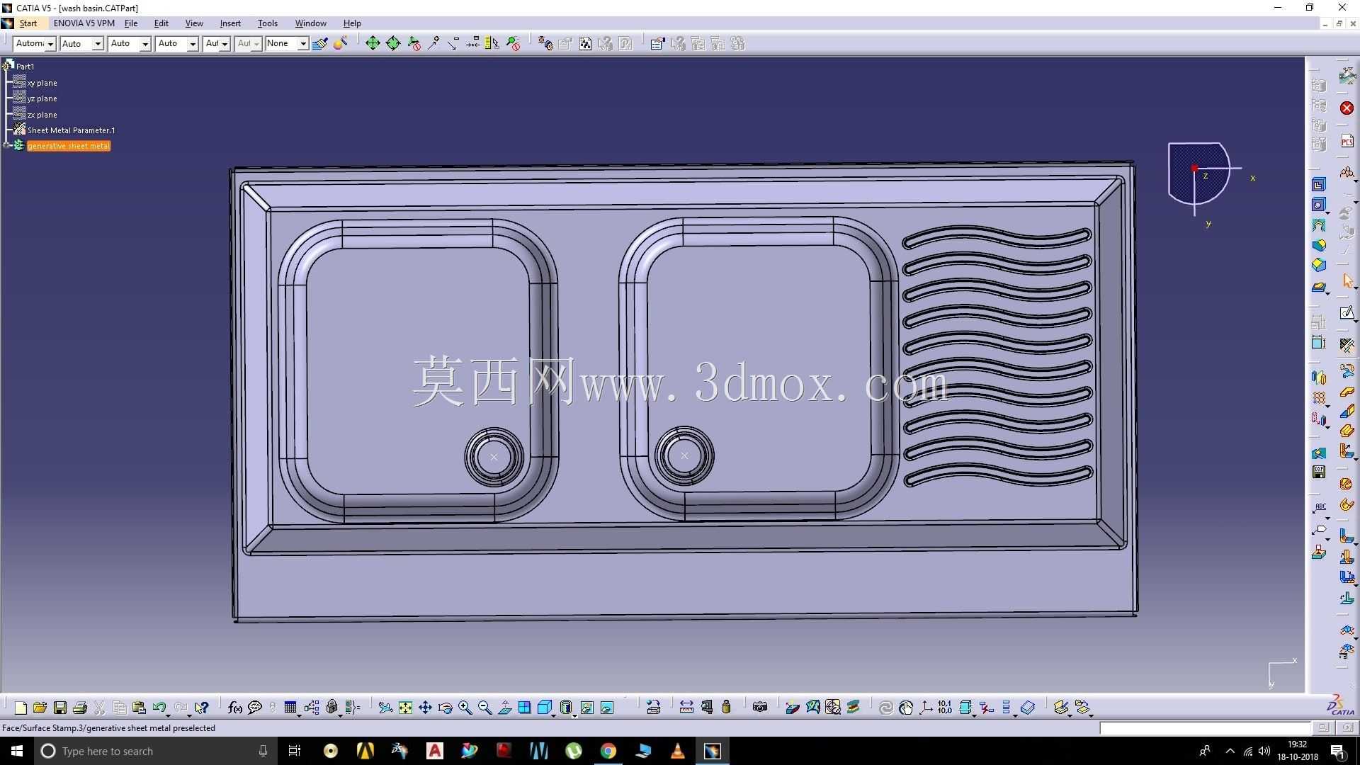Open the Measure Between tool

686,707
